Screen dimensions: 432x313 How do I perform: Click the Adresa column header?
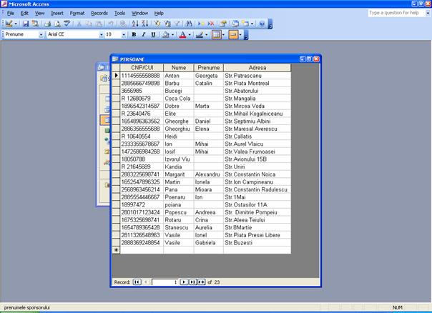pyautogui.click(x=257, y=68)
